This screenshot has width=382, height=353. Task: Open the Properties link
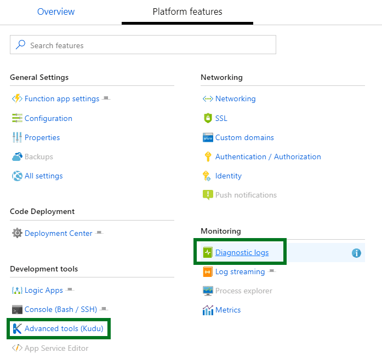(42, 138)
